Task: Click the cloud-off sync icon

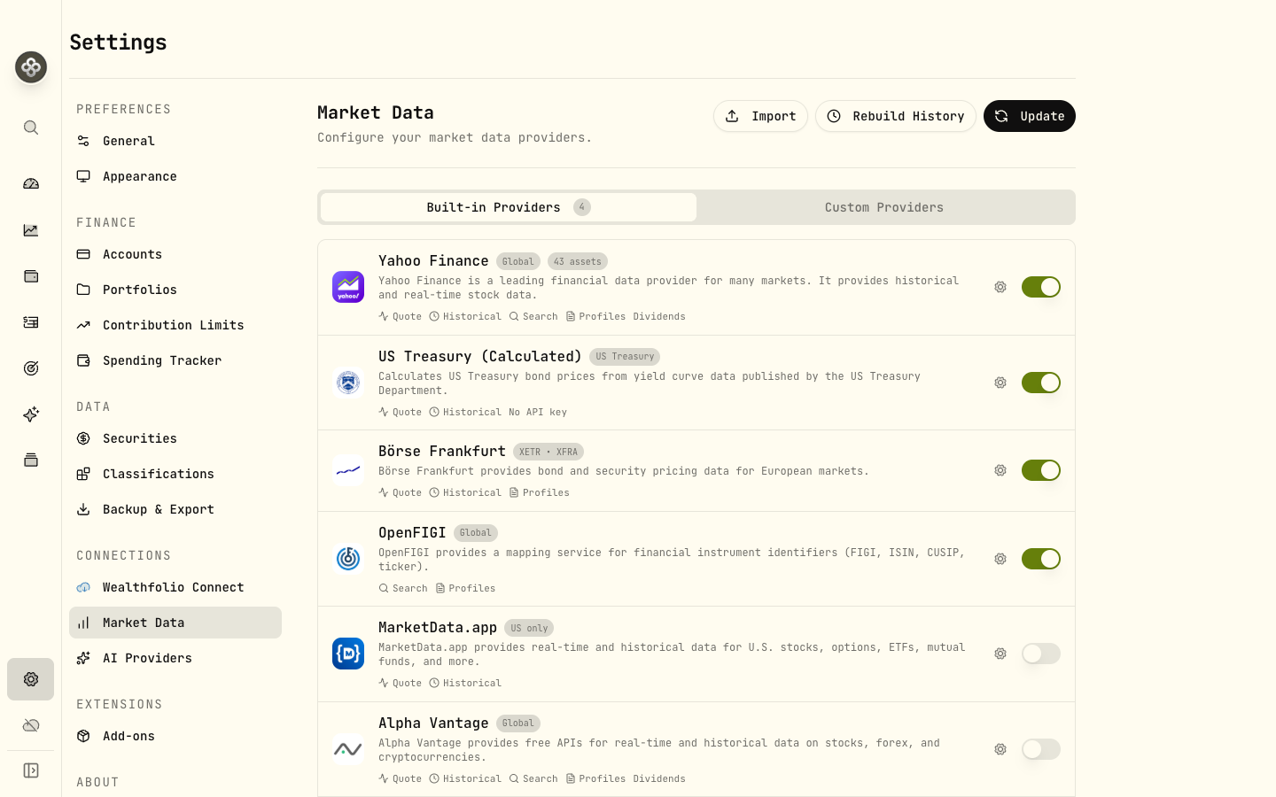Action: [31, 725]
